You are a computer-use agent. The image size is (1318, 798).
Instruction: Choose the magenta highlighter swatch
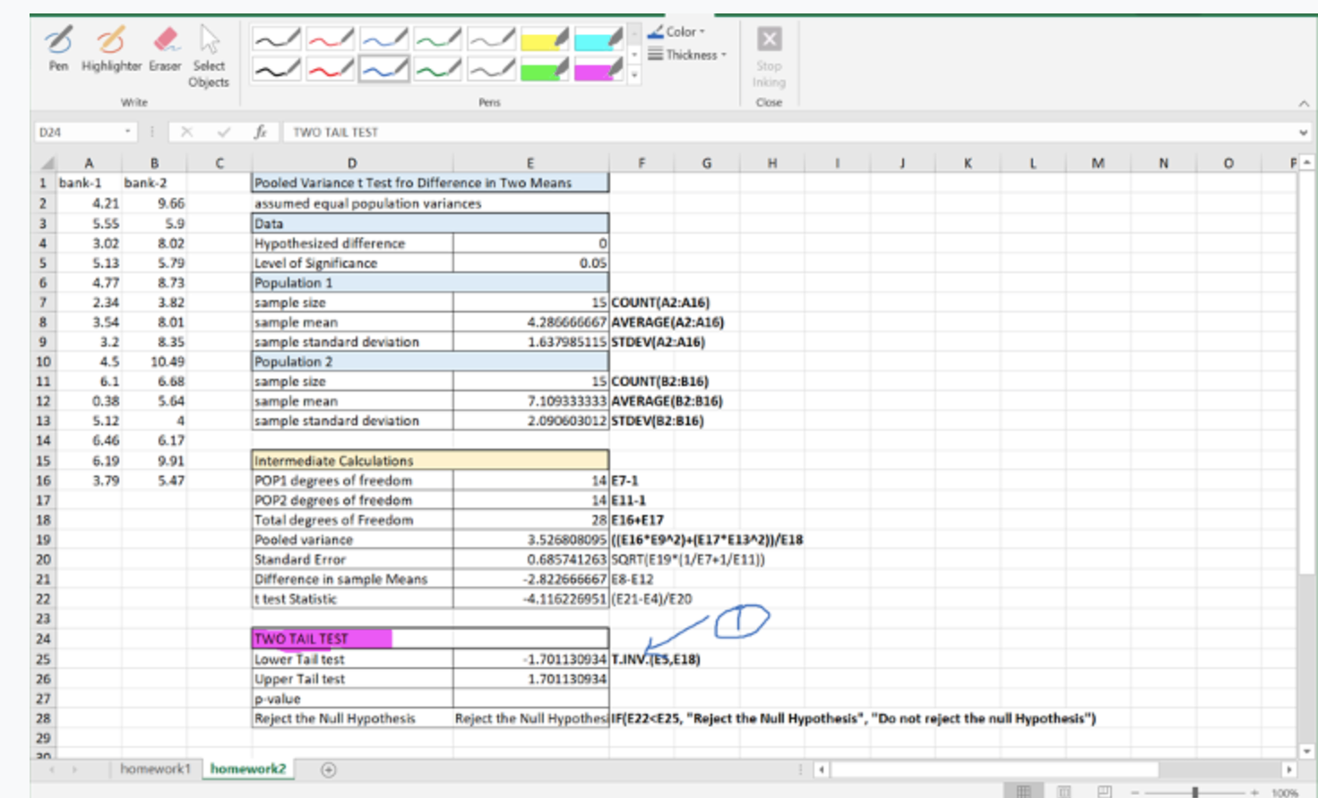tap(599, 69)
